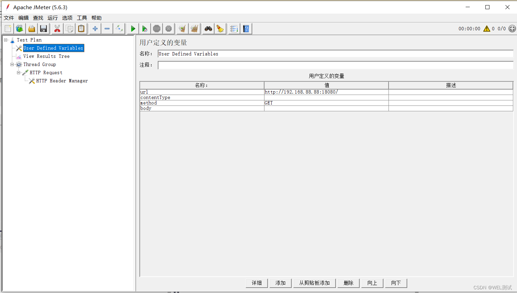517x293 pixels.
Task: Open the Templates icon in toolbar
Action: (x=20, y=29)
